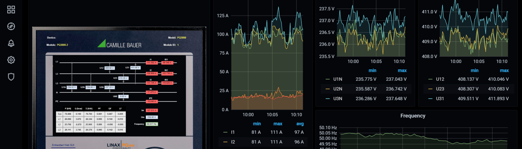The width and height of the screenshot is (522, 149).
Task: Open the Frequency panel title menu
Action: pos(412,116)
